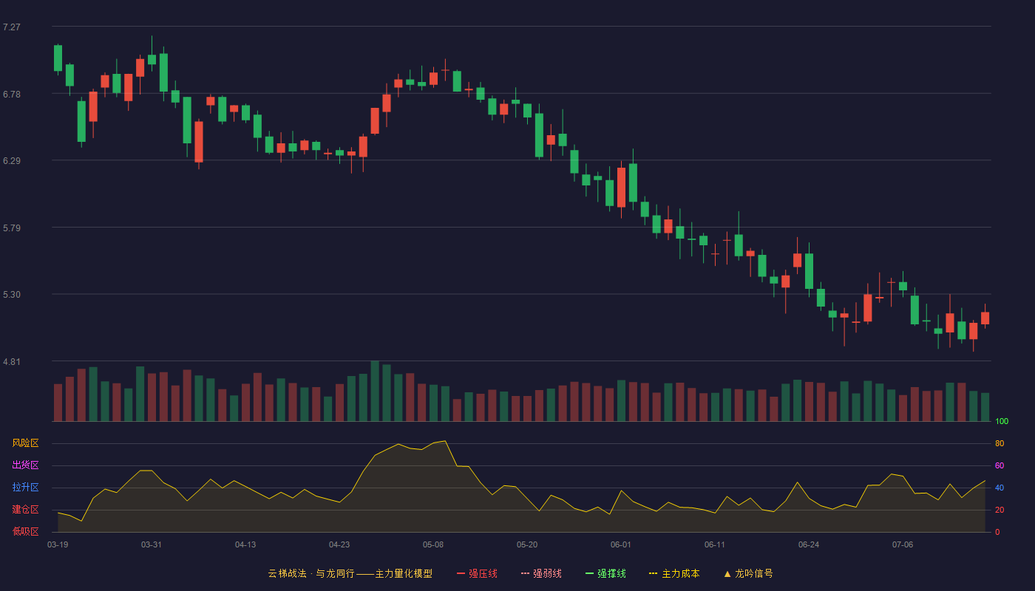Select the 风险区 zone label
The width and height of the screenshot is (1035, 591).
tap(25, 443)
